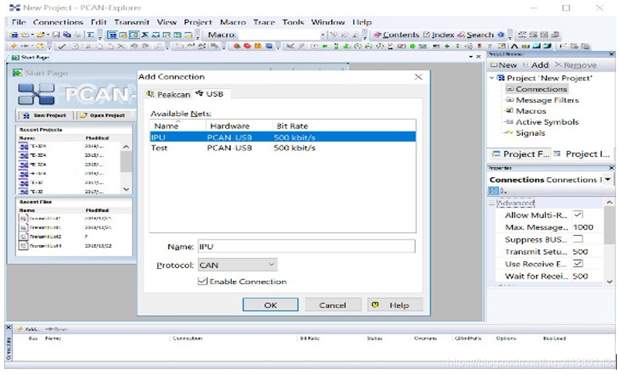
Task: Open the dropdown arrow beside the open-folder icon
Action: point(48,34)
